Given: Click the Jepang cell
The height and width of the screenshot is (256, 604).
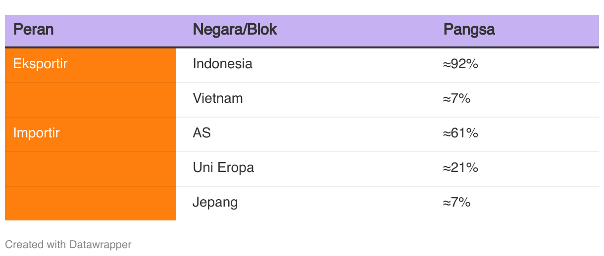Looking at the screenshot, I should 215,202.
